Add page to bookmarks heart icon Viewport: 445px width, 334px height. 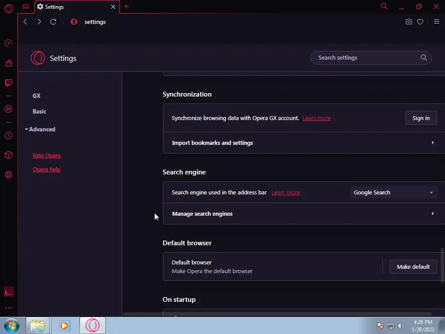pyautogui.click(x=420, y=22)
